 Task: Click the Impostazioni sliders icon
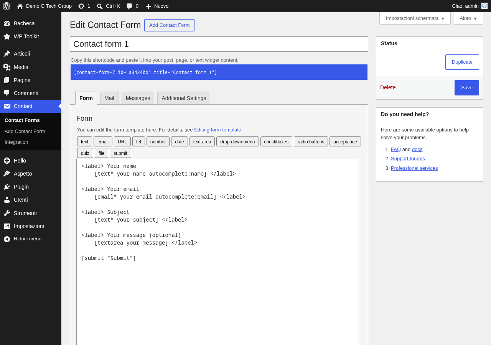7,226
